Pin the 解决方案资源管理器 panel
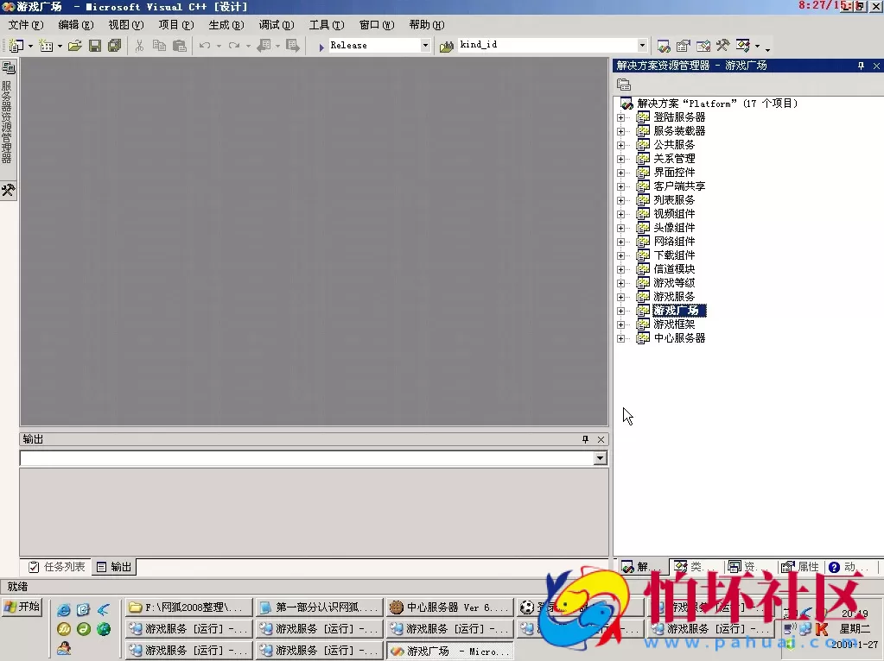This screenshot has height=661, width=884. pos(861,66)
